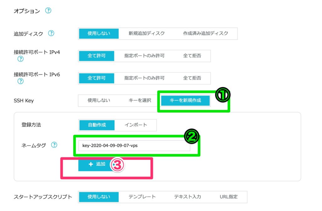The height and width of the screenshot is (211, 322).
Task: Select 新規追加ディスク for additional disk
Action: (147, 33)
